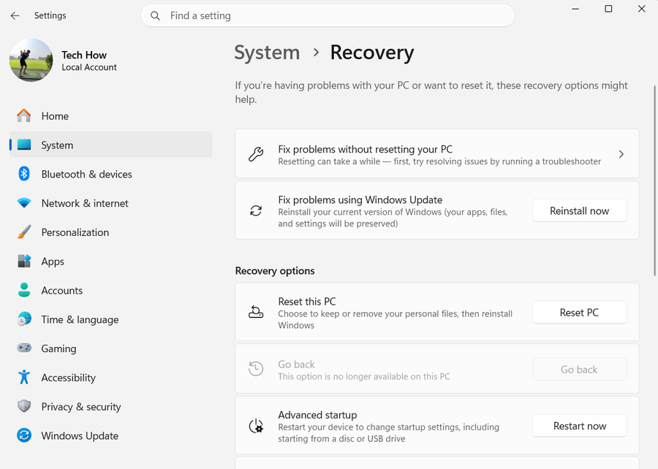Open Privacy & security label
Image resolution: width=658 pixels, height=469 pixels.
[x=81, y=407]
